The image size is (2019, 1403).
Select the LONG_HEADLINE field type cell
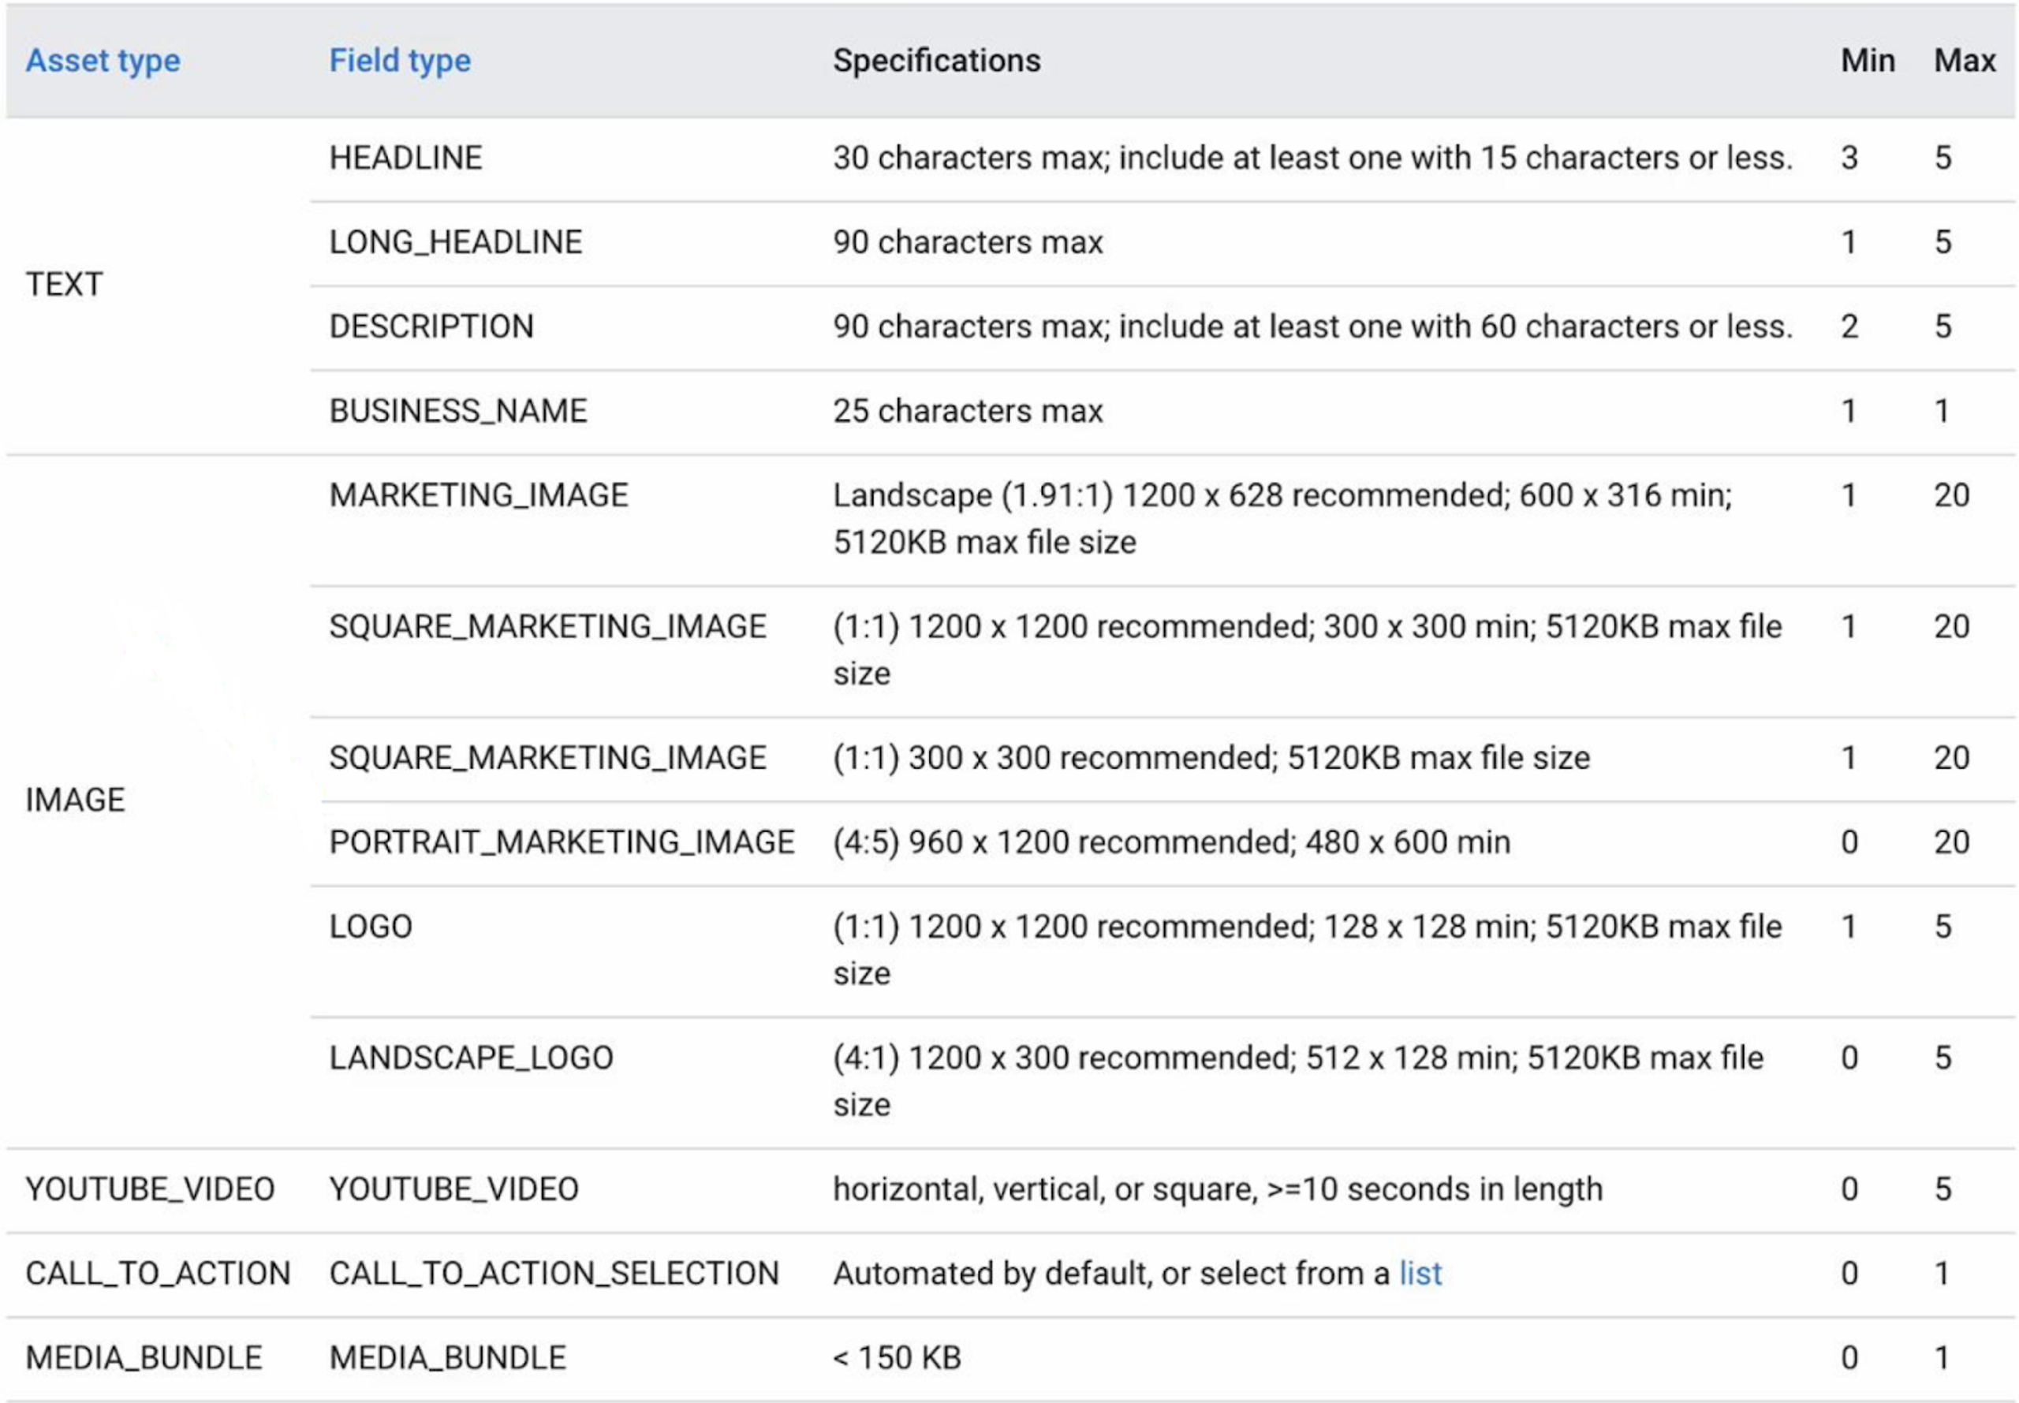455,243
